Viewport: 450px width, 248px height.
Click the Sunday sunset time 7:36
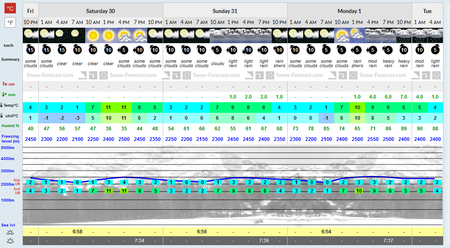[264, 241]
